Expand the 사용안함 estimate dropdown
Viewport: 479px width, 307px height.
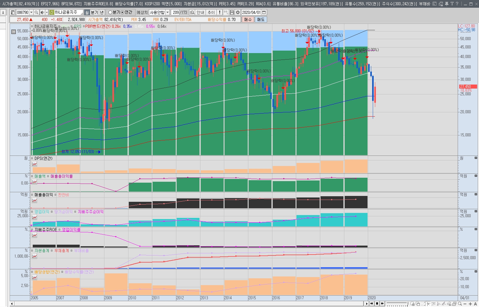coord(168,12)
